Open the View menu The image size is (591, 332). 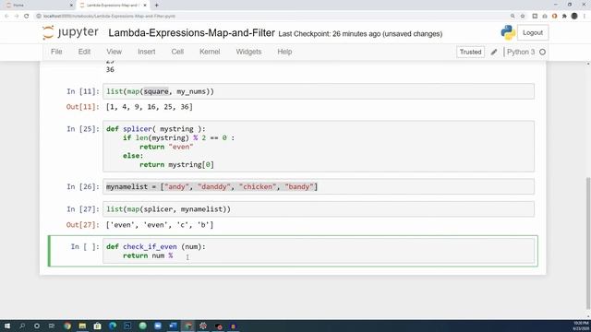114,52
